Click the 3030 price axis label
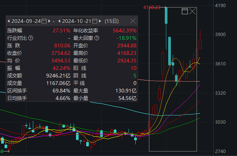 point(220,122)
